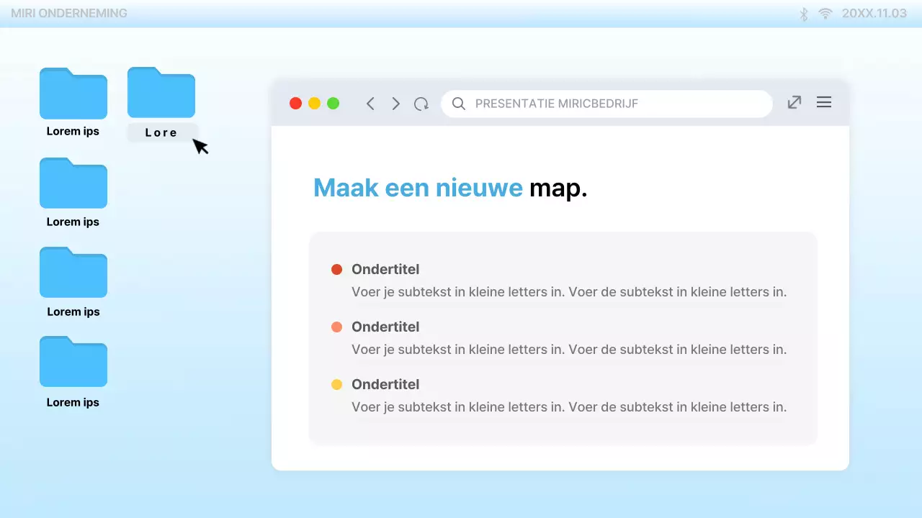Select the orange bullet next to second Ondertitel
The image size is (922, 518).
[336, 327]
